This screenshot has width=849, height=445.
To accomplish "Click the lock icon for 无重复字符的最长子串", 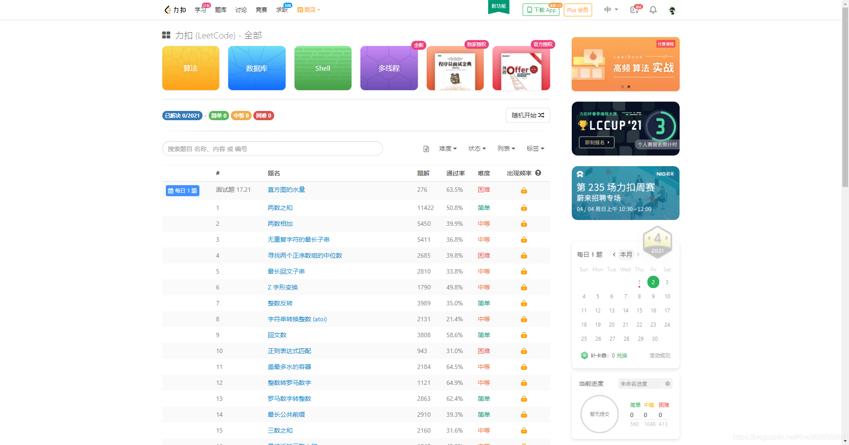I will click(x=524, y=240).
